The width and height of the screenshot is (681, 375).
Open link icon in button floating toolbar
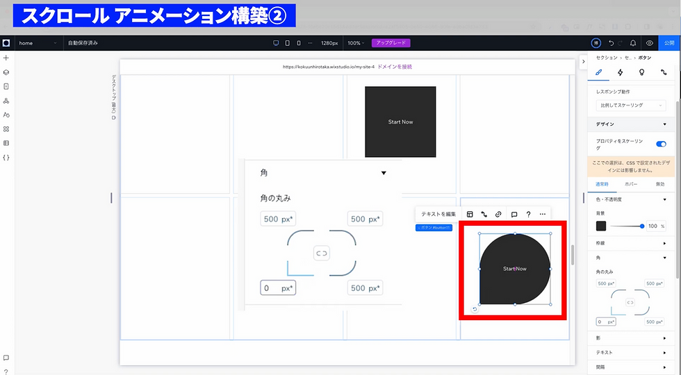(498, 214)
